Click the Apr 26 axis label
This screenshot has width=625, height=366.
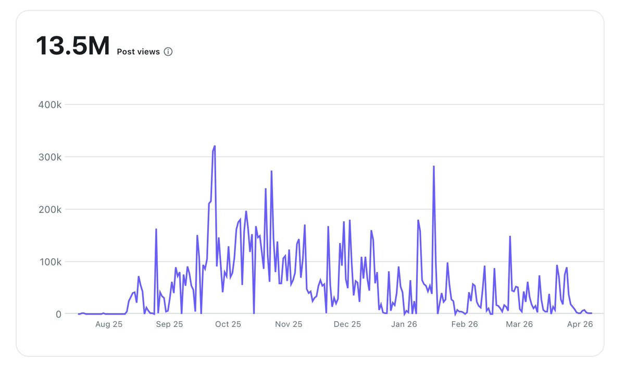(580, 324)
